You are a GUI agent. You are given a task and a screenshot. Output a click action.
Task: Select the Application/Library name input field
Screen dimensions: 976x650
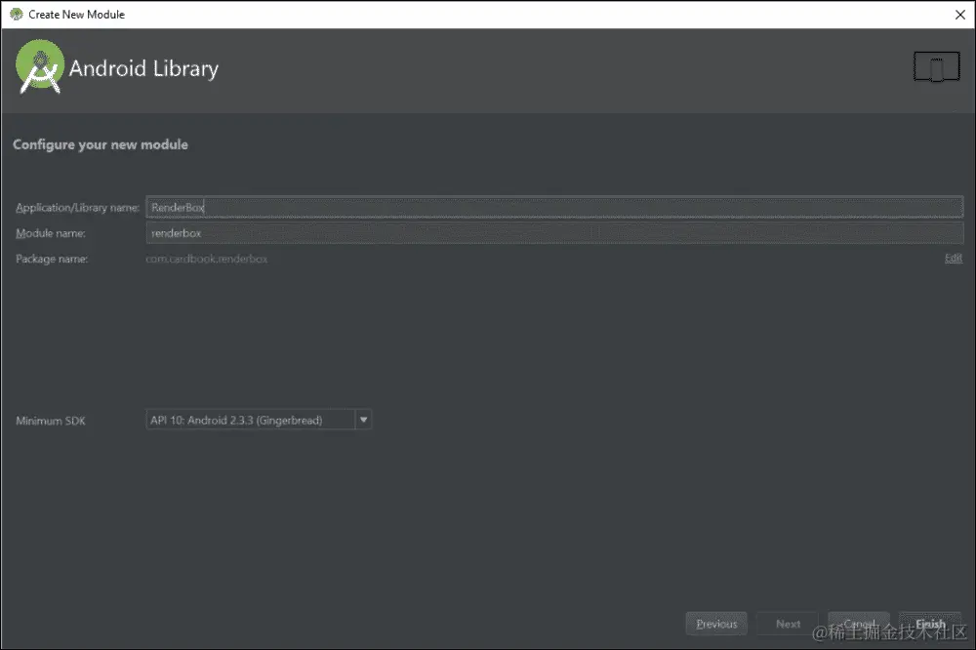click(555, 206)
